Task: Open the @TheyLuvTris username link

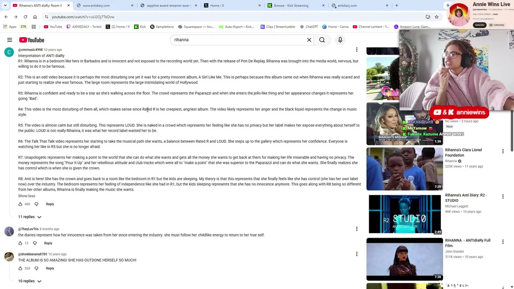Action: tap(28, 229)
